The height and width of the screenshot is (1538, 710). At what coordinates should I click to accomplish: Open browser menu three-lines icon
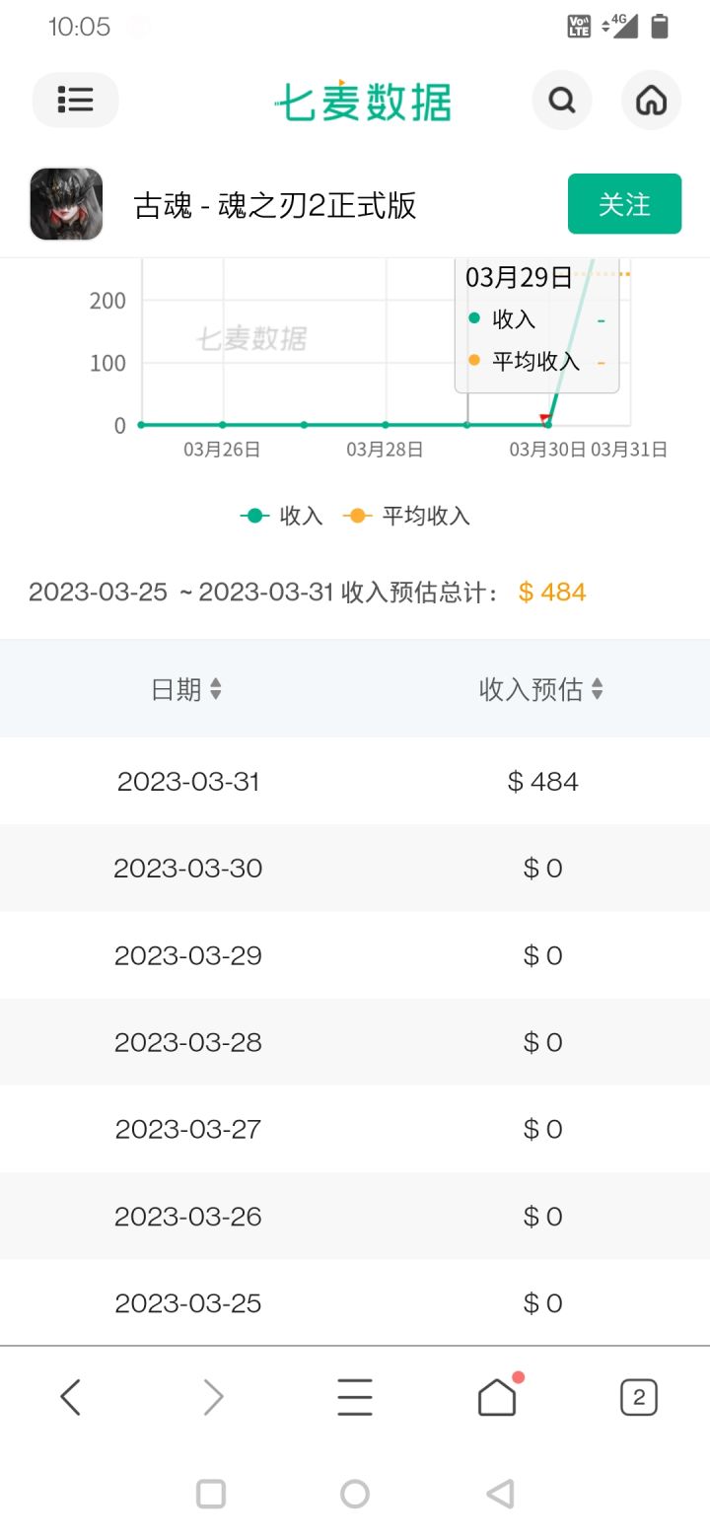(355, 1397)
